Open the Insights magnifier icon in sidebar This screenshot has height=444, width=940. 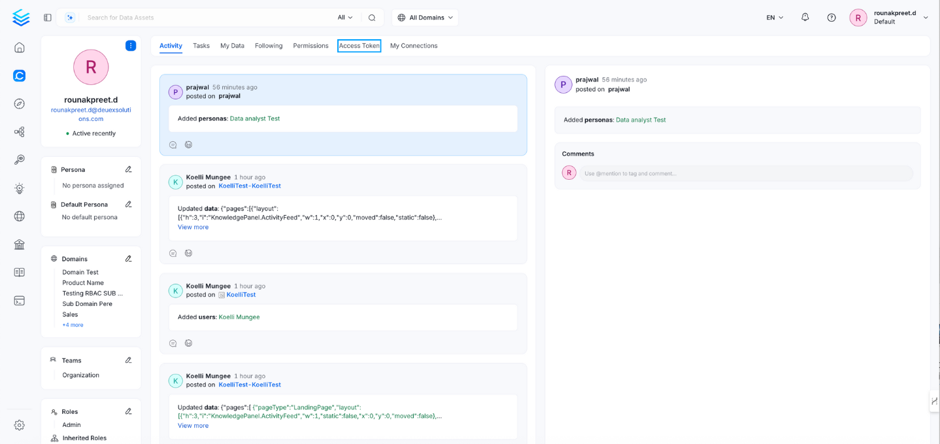click(19, 159)
